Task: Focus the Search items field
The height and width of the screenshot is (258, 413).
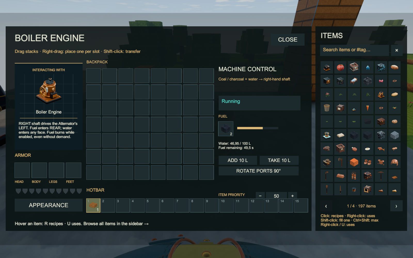Action: (354, 50)
